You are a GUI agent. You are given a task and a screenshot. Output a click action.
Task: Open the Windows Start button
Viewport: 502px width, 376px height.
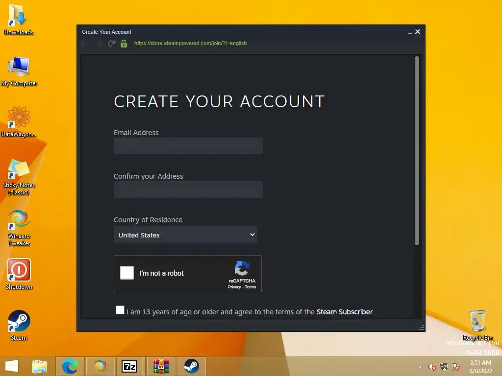coord(12,366)
